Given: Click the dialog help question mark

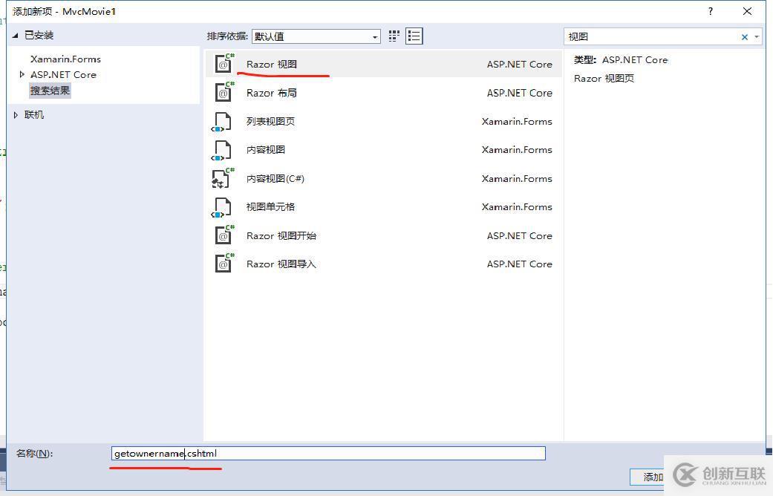Looking at the screenshot, I should (x=710, y=11).
